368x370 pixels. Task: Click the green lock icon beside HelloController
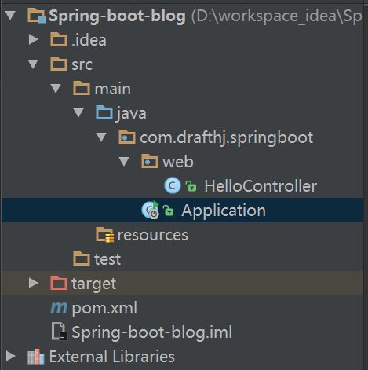click(191, 186)
